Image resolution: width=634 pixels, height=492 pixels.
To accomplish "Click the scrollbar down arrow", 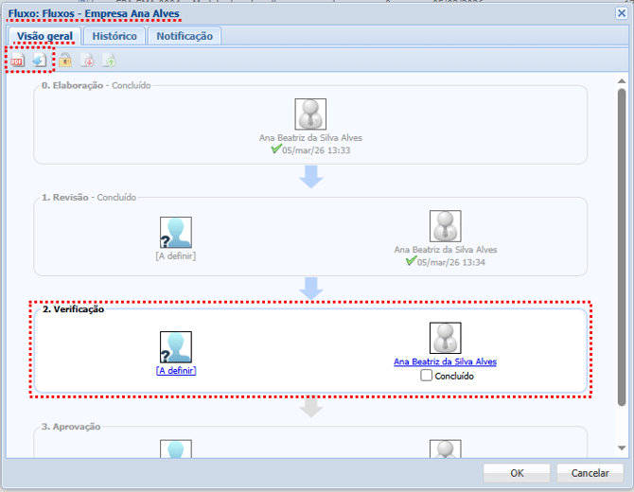I will [x=622, y=448].
